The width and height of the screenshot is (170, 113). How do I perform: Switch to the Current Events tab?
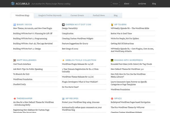click(x=77, y=16)
